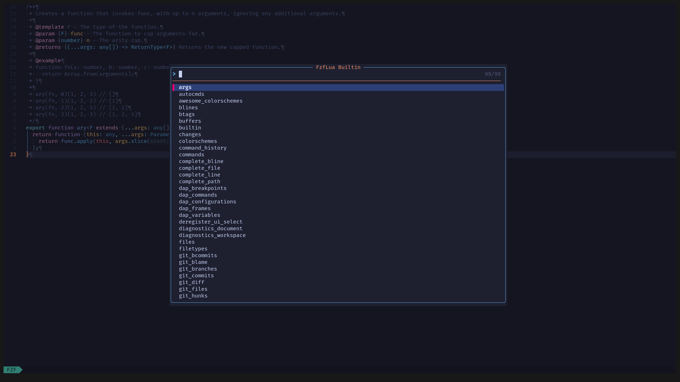Select dap_breakpoints from the results
This screenshot has width=680, height=382.
[203, 188]
